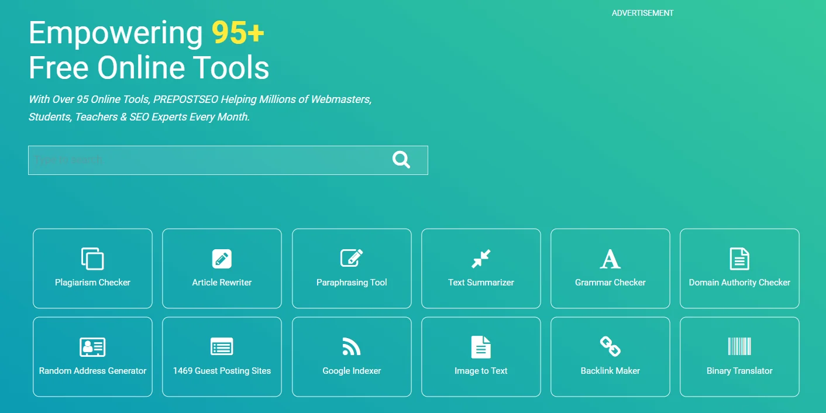
Task: Click the Google Indexer RSS feed icon
Action: pyautogui.click(x=352, y=347)
